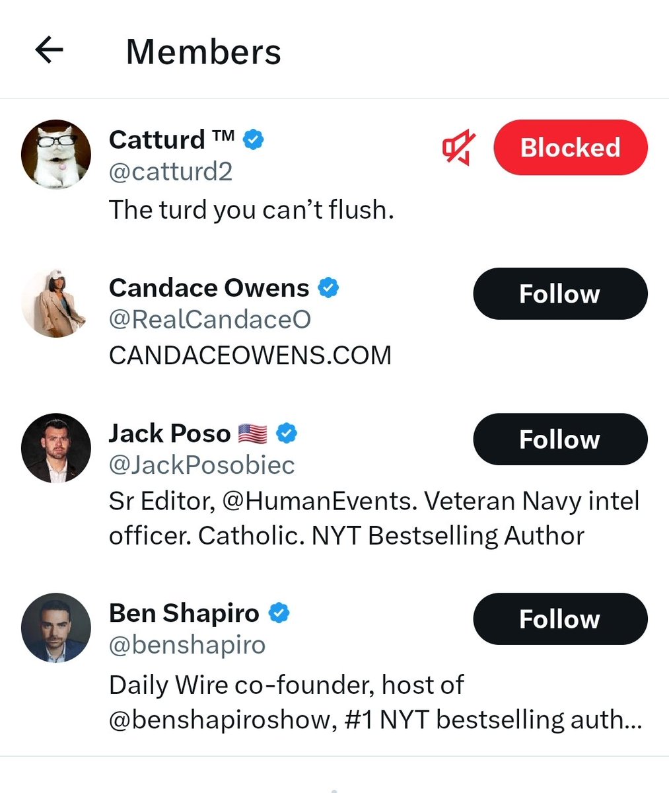
Task: Click the verified badge next to Catturd
Action: (x=254, y=139)
